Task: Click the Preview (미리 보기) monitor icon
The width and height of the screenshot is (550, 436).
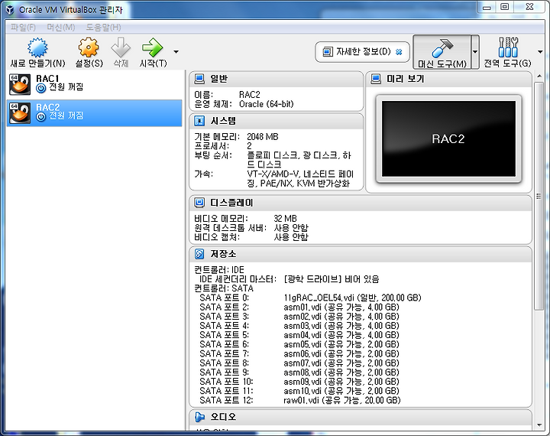Action: pos(376,79)
